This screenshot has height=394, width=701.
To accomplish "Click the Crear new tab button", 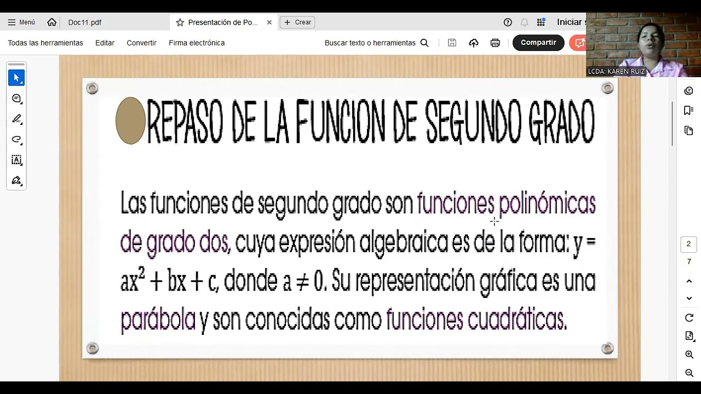I will click(x=297, y=22).
